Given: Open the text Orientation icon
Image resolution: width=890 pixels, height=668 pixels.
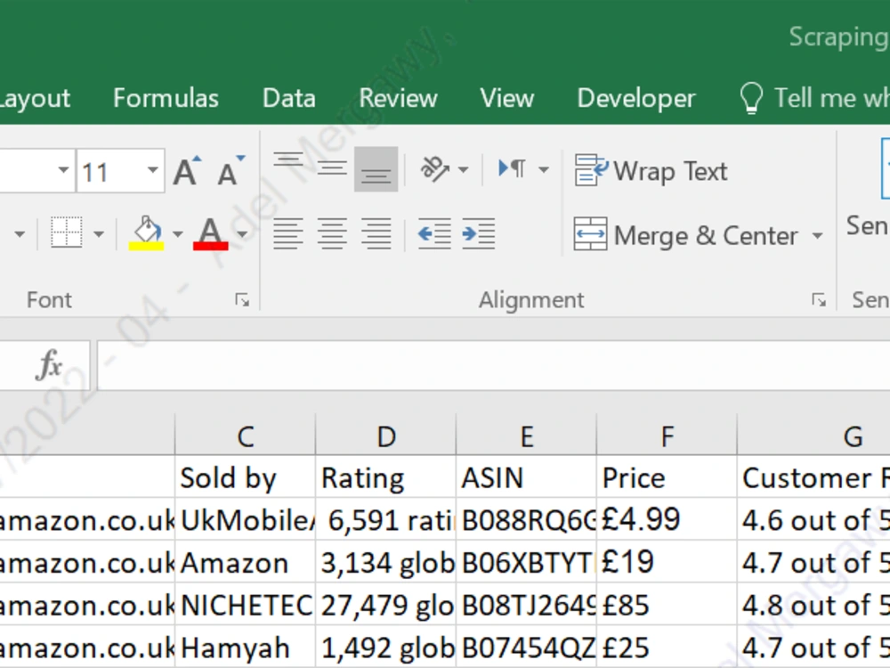Looking at the screenshot, I should click(436, 169).
